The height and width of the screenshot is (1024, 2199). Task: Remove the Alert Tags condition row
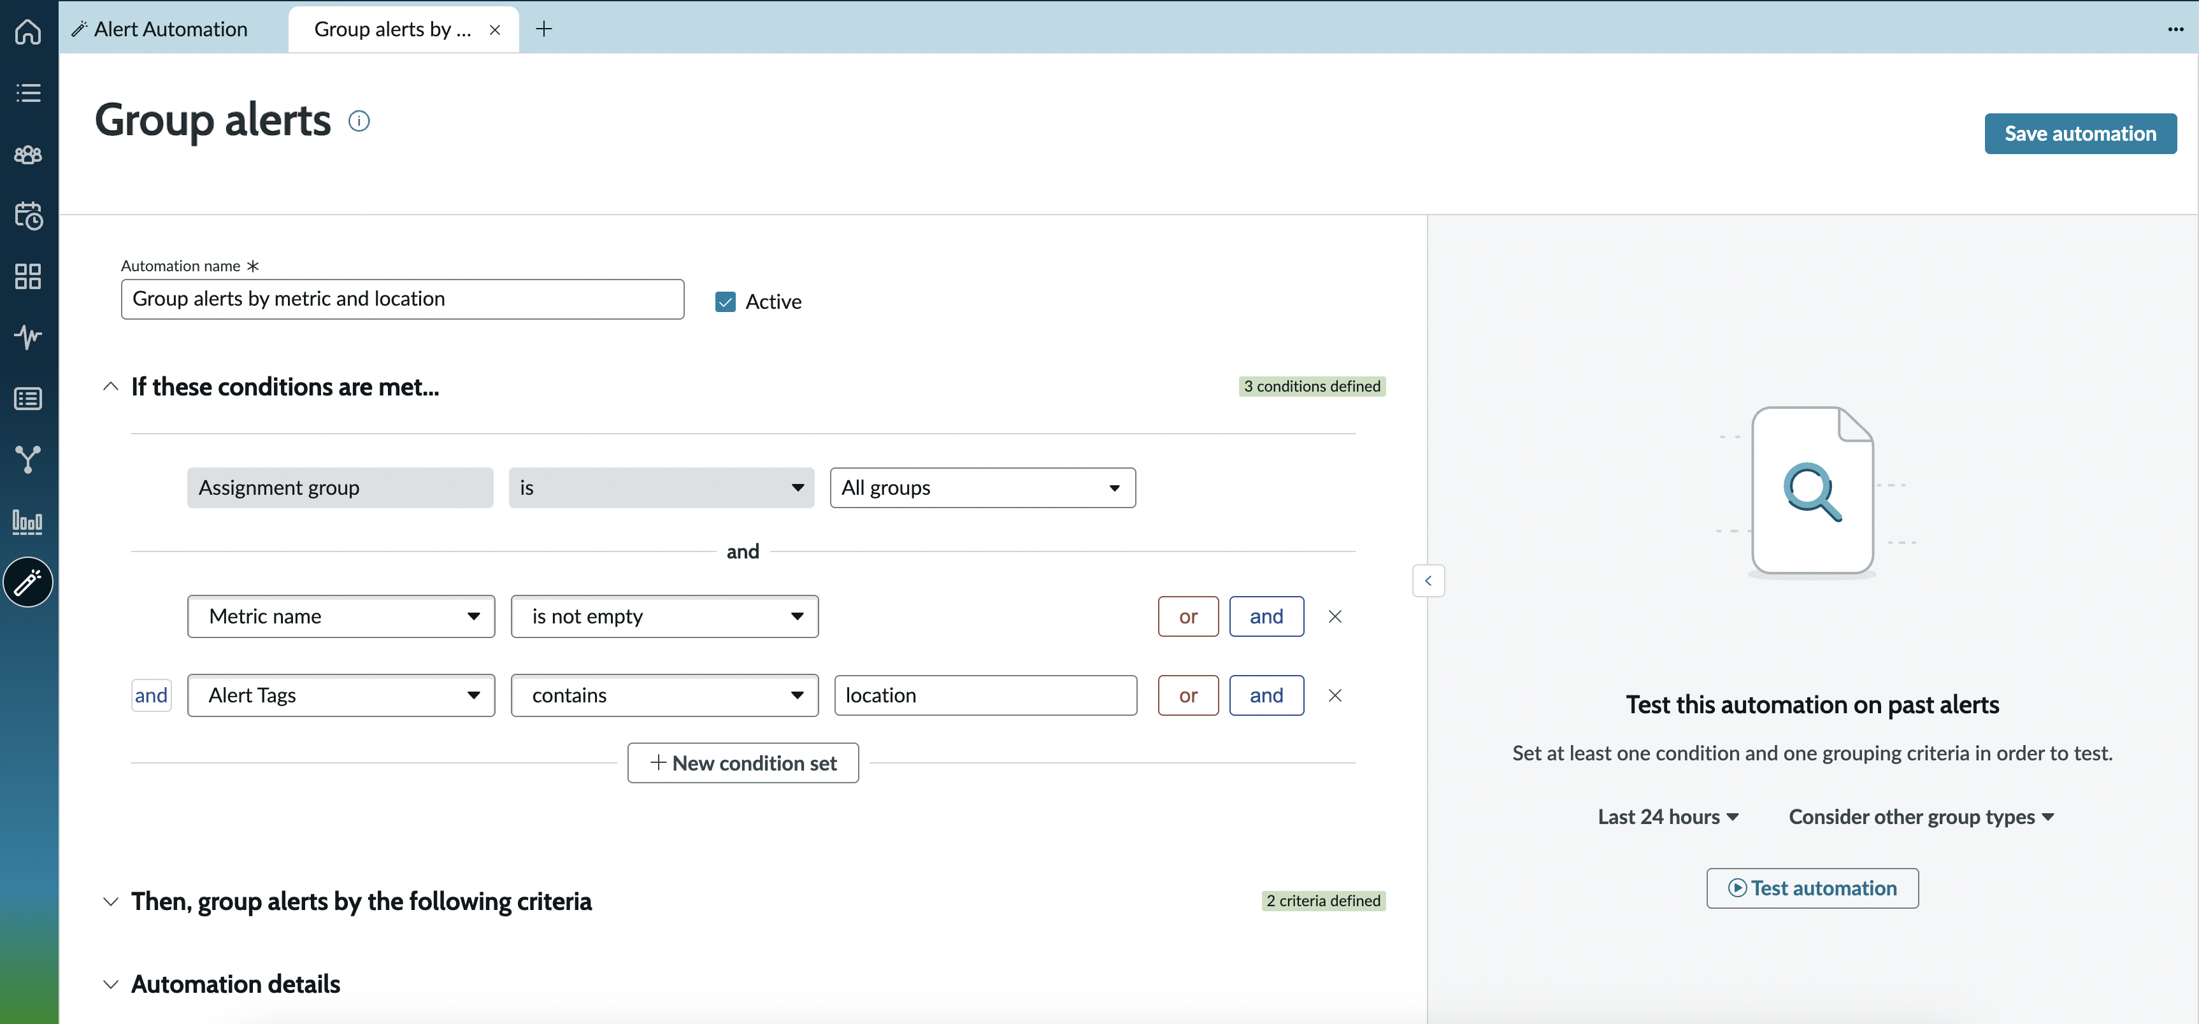1335,695
